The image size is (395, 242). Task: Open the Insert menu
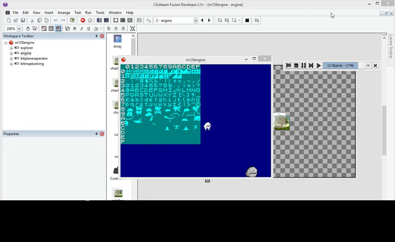(x=49, y=13)
